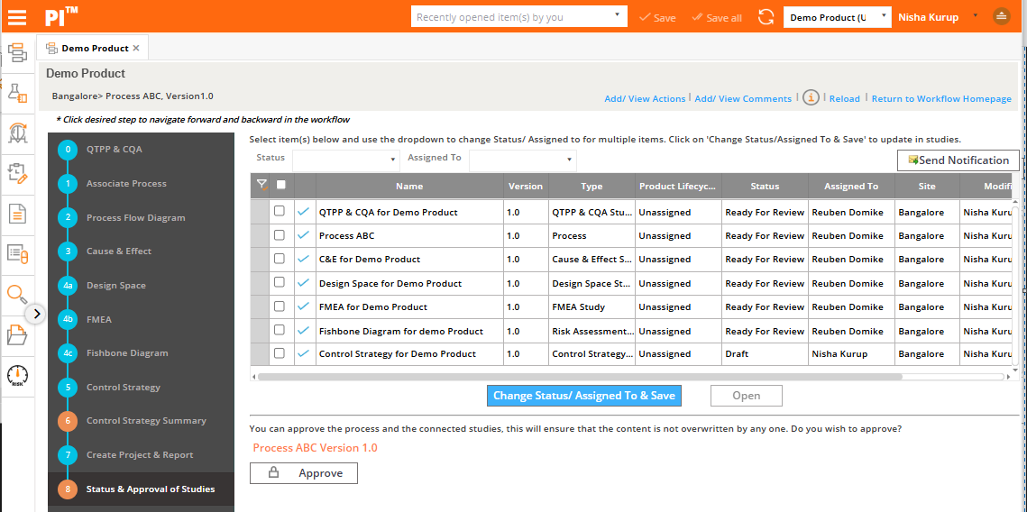Expand the collapsed left sidebar with arrow
1027x512 pixels.
(36, 314)
